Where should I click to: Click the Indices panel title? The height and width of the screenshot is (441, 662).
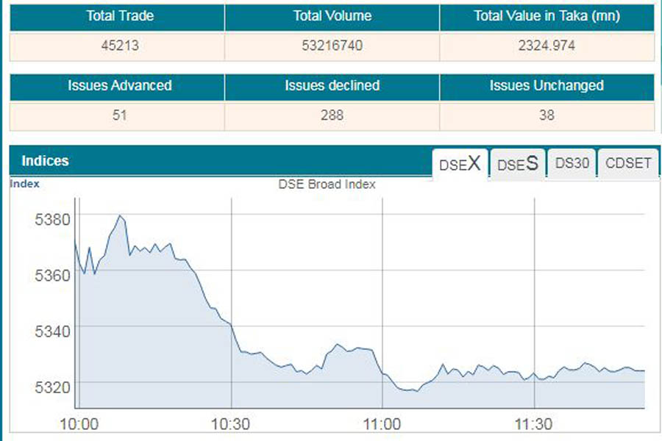click(45, 161)
